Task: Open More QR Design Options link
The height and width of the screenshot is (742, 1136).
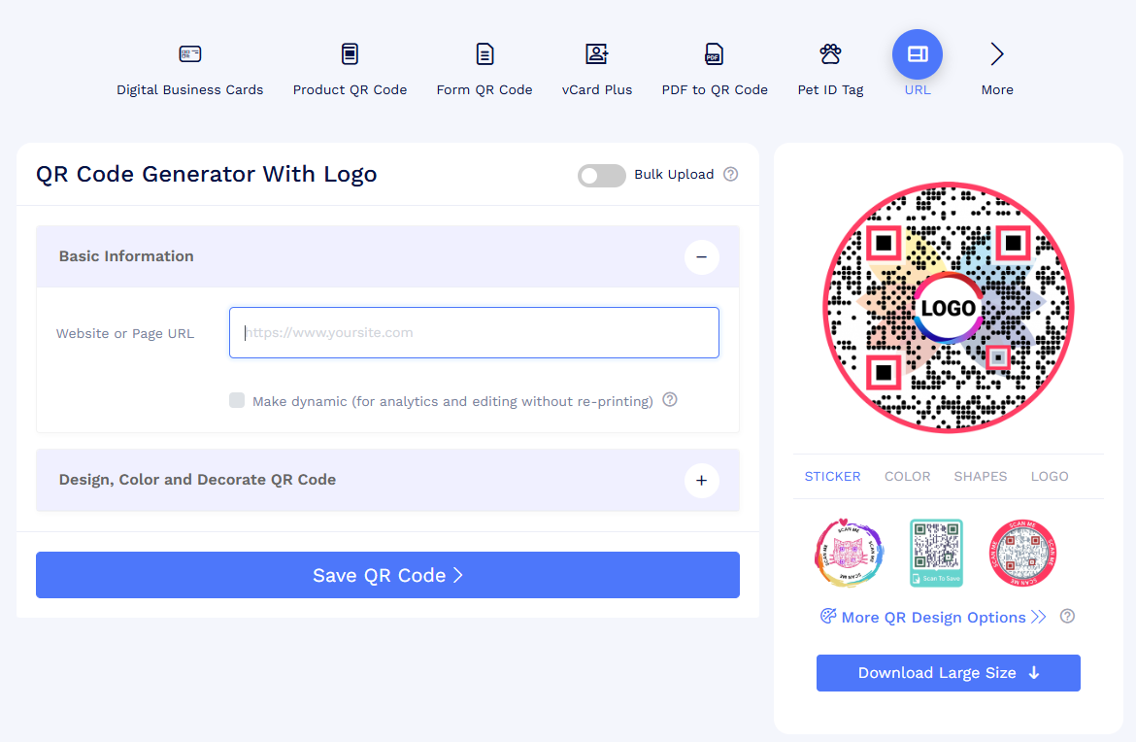Action: point(933,617)
